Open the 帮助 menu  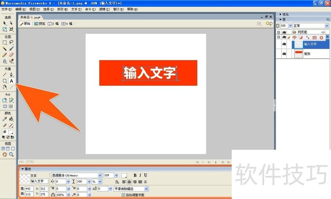[132, 9]
